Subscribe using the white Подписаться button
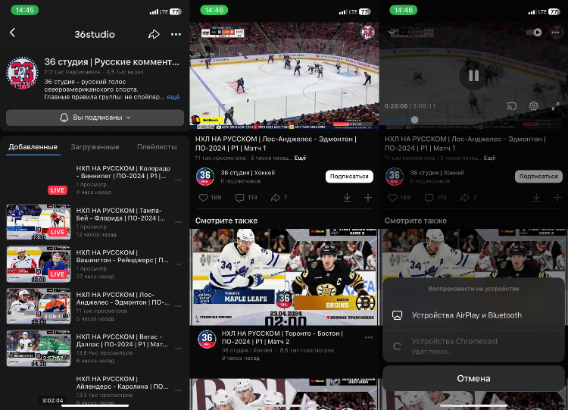The width and height of the screenshot is (568, 410). click(x=349, y=177)
